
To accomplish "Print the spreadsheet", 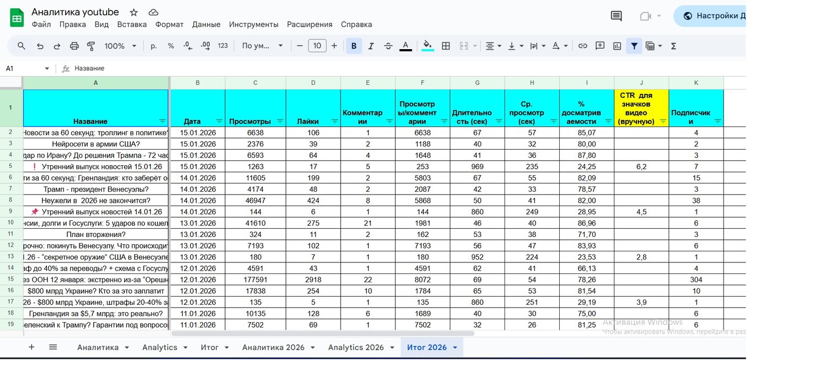I will click(74, 46).
